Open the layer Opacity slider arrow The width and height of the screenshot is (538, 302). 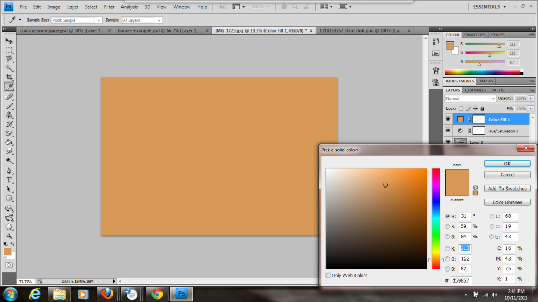(x=531, y=98)
